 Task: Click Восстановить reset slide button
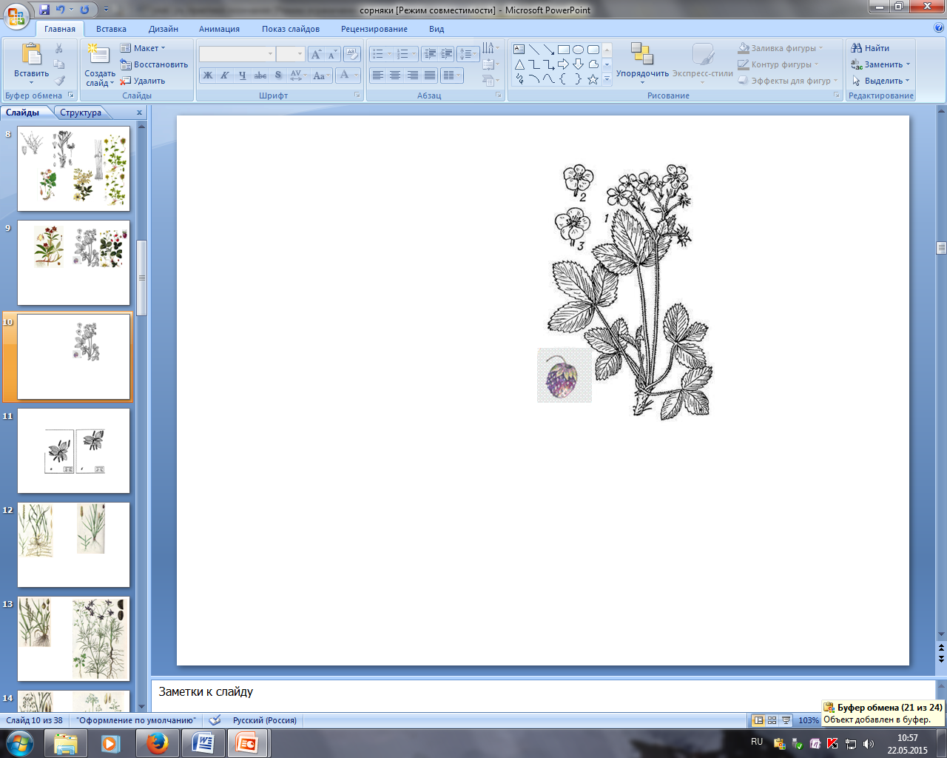[x=154, y=64]
